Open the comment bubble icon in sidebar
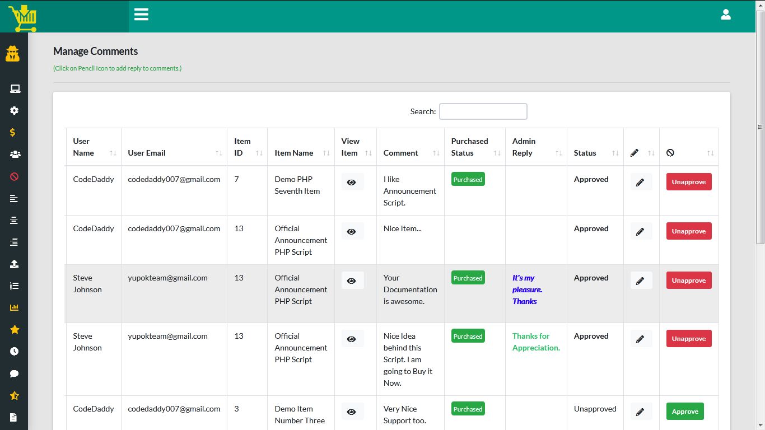 pyautogui.click(x=15, y=373)
